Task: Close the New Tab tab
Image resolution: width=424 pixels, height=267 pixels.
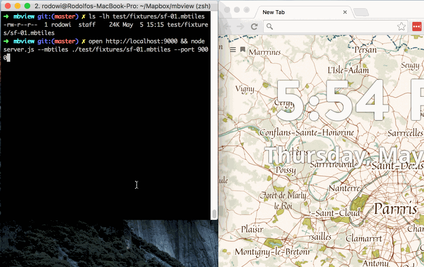Action: pyautogui.click(x=345, y=12)
